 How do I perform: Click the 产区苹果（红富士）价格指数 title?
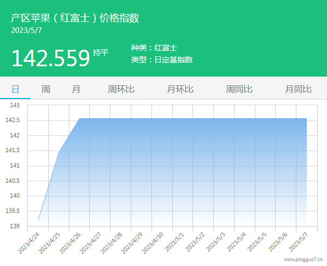coord(75,18)
